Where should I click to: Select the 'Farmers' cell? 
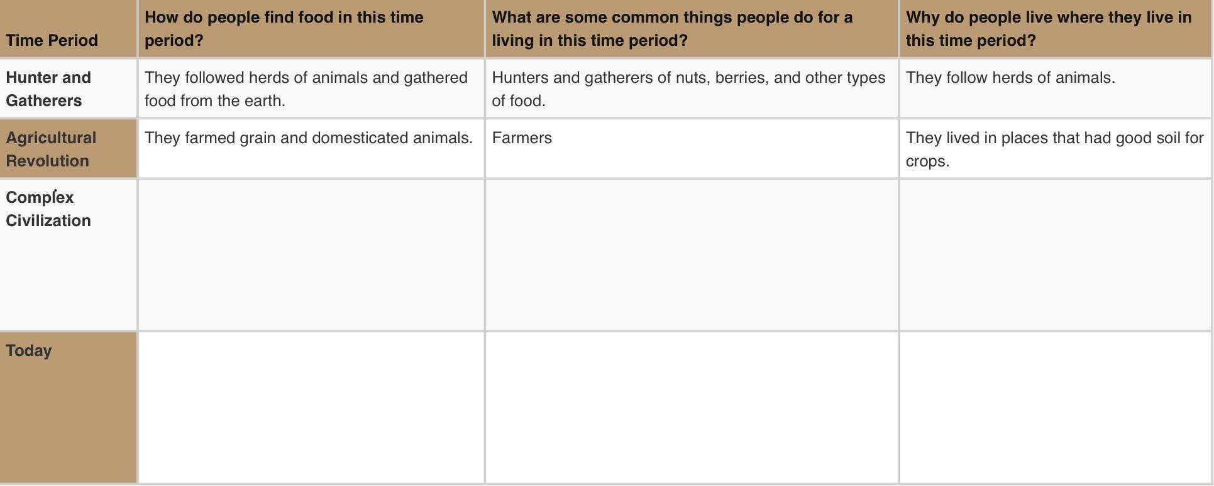[x=692, y=149]
